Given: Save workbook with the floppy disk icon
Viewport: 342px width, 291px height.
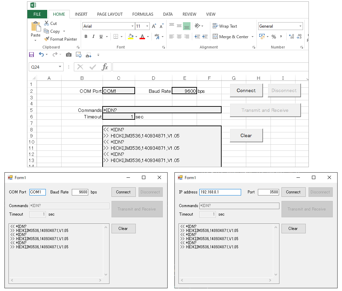Looking at the screenshot, I should 31,55.
